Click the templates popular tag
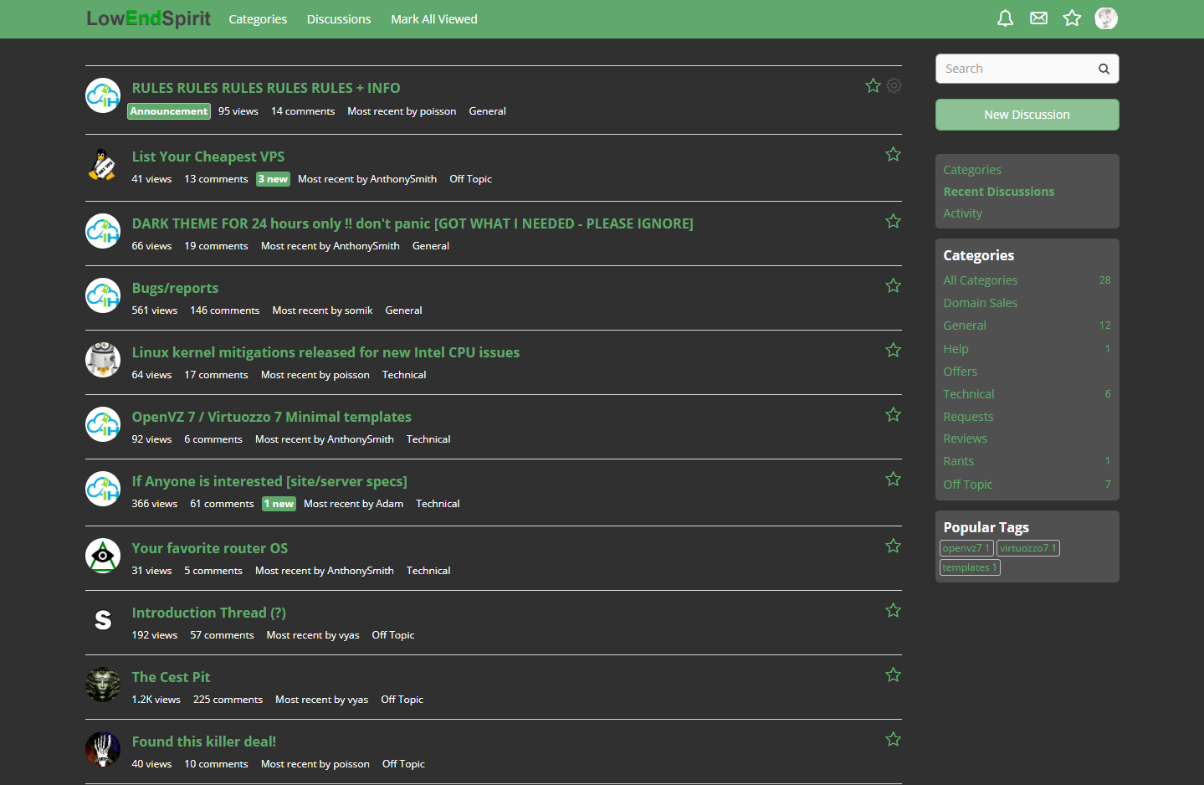Screen dimensions: 1204x785 970,567
